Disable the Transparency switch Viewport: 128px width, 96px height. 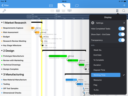122,40
